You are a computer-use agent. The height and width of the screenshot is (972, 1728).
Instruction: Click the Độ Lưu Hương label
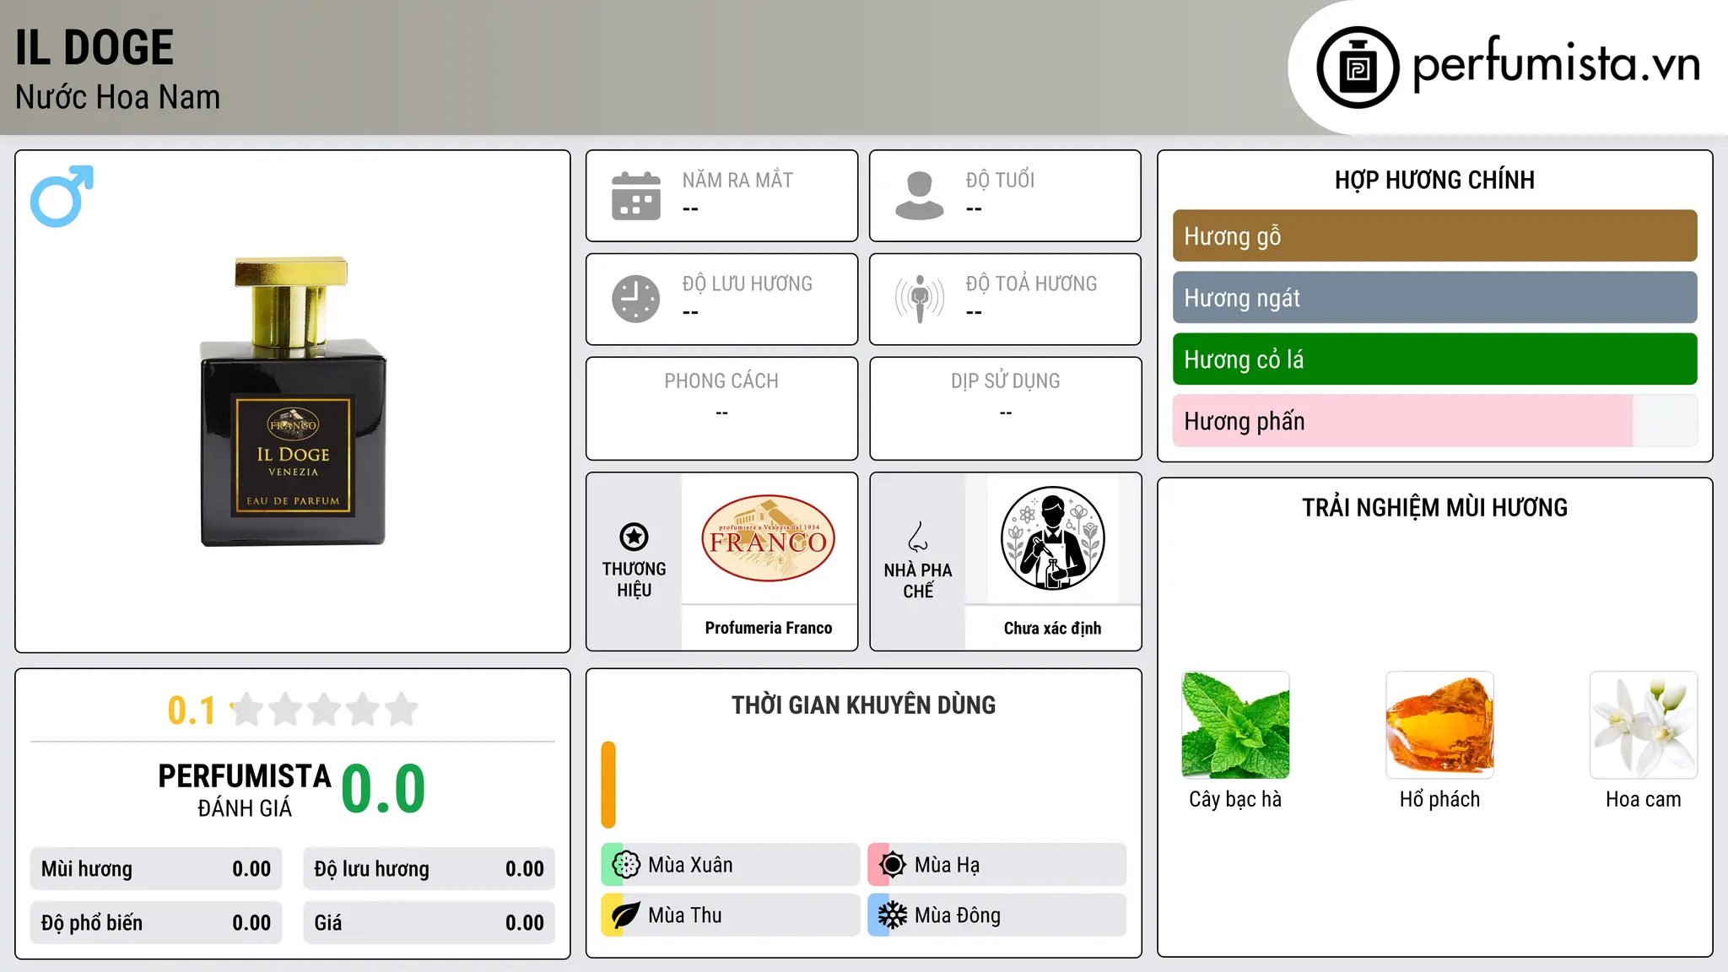(x=748, y=283)
